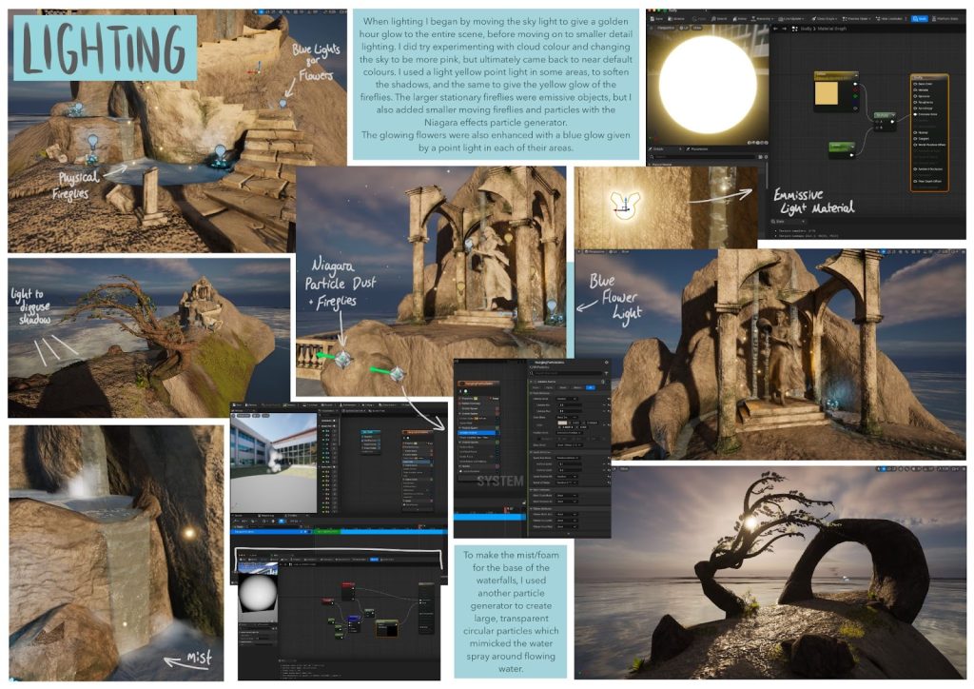Click the building preview viewport in the Niagara editor

pos(273,463)
